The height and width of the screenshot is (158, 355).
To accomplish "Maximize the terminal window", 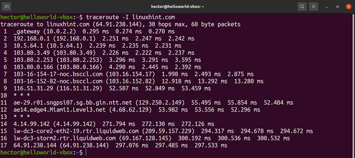I will coord(338,7).
